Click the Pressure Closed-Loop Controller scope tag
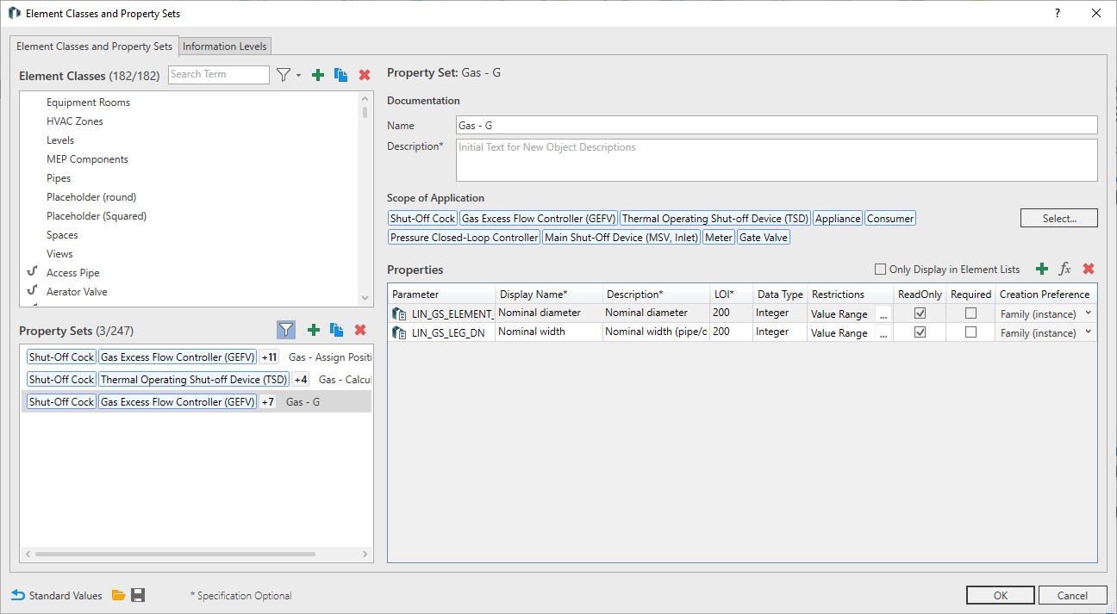1117x614 pixels. click(464, 238)
